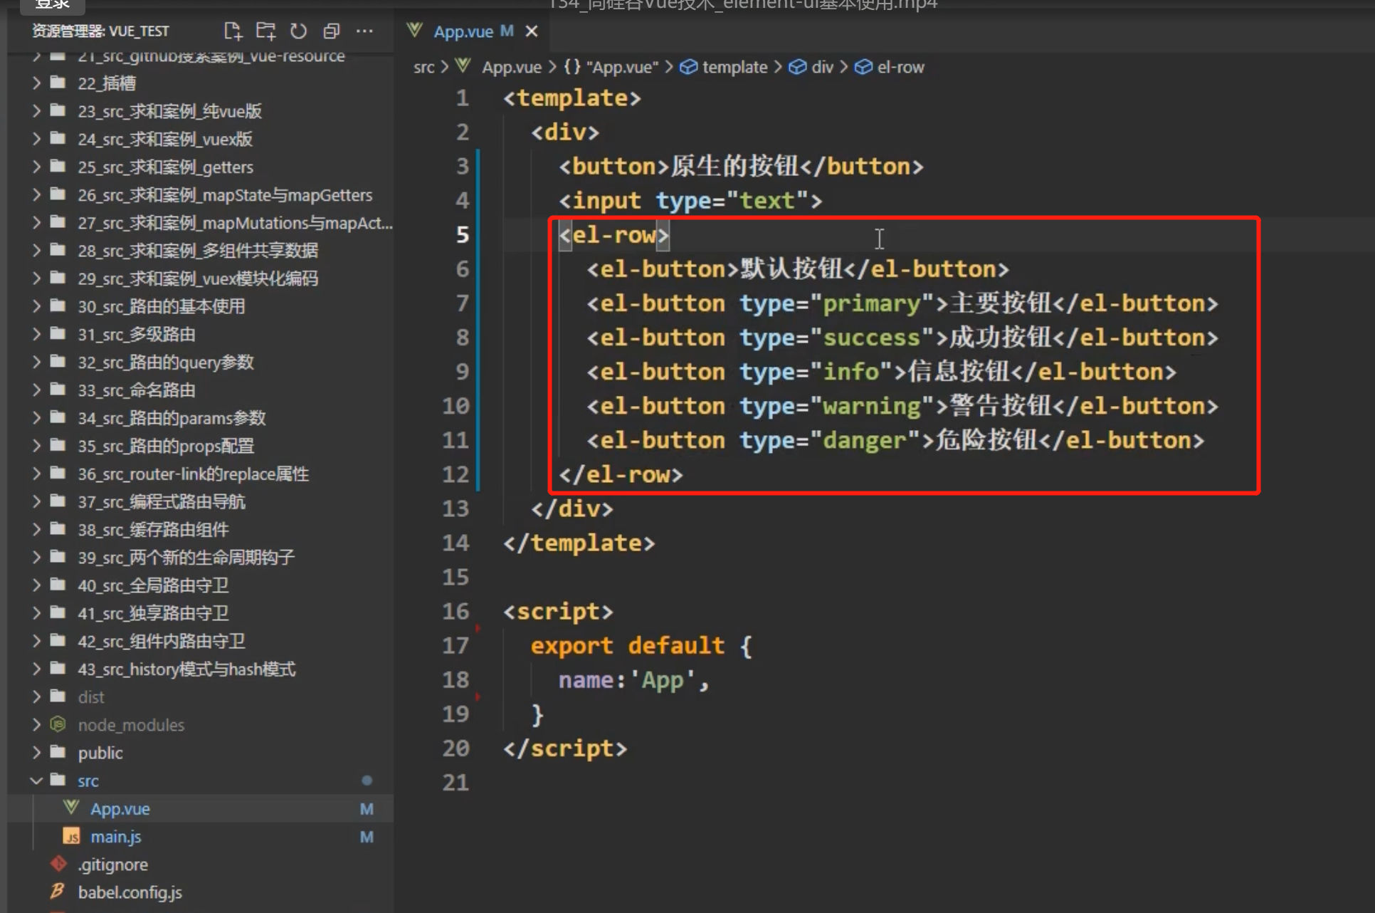Select folder 42_src_组件内路由守卫
The height and width of the screenshot is (913, 1375).
tap(200, 640)
